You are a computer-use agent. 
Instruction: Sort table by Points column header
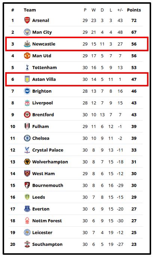click(x=134, y=10)
